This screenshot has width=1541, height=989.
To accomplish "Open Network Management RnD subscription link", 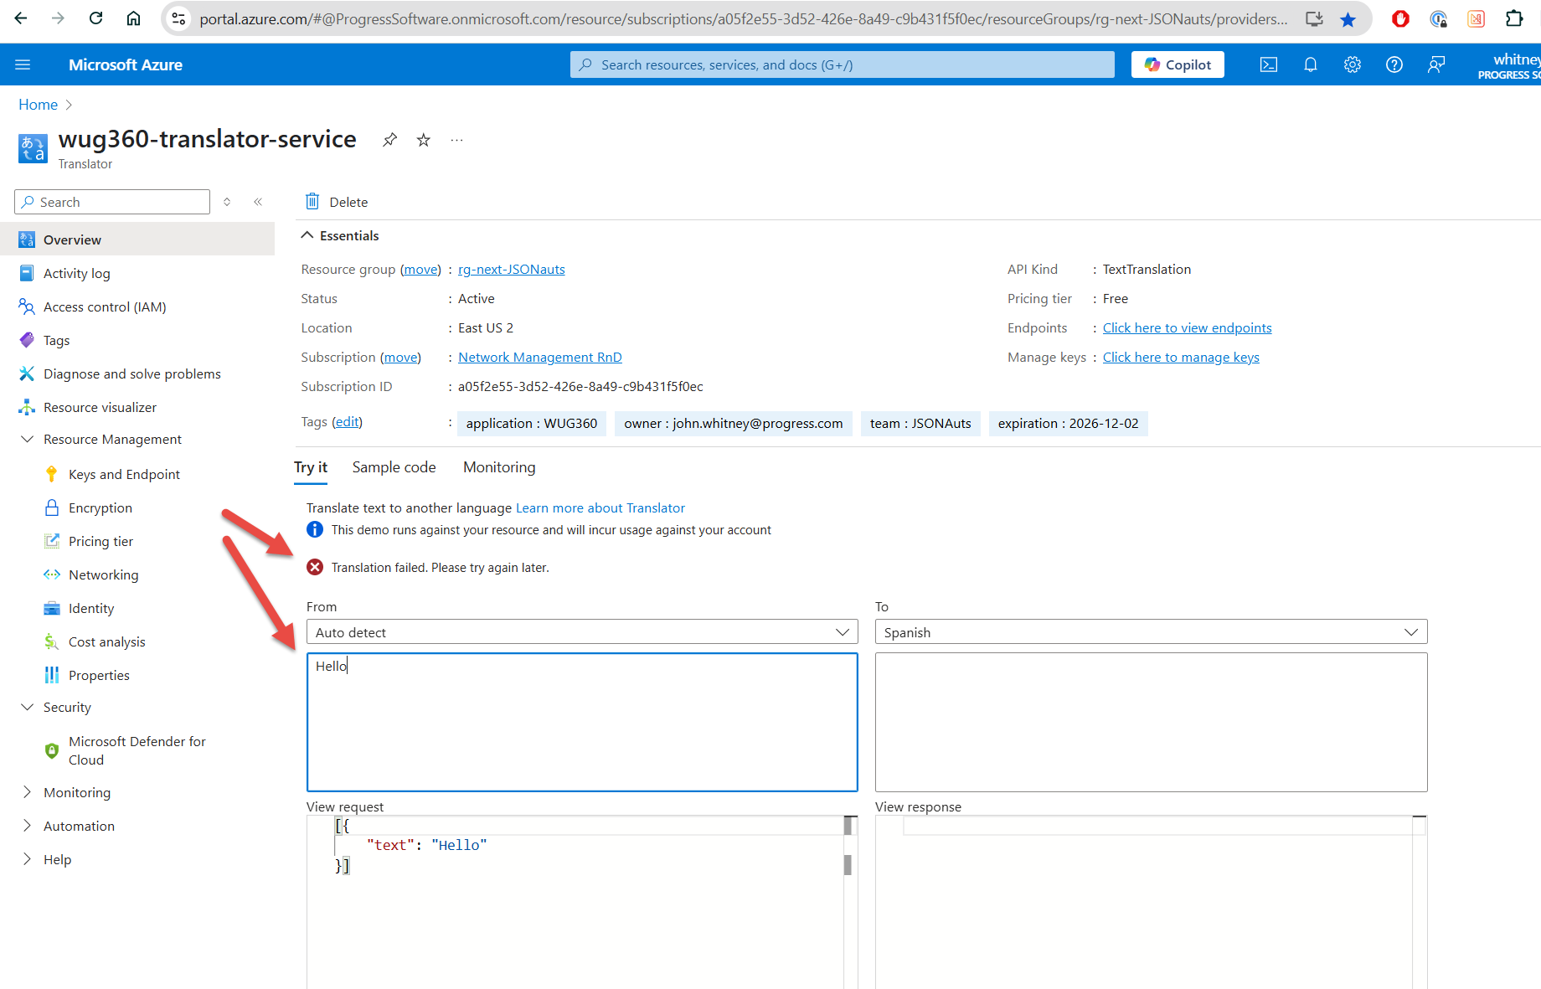I will click(x=540, y=357).
